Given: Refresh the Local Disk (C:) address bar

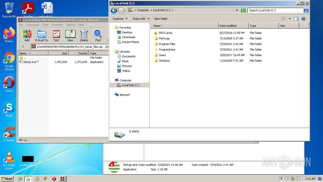Looking at the screenshot, I should pos(243,10).
